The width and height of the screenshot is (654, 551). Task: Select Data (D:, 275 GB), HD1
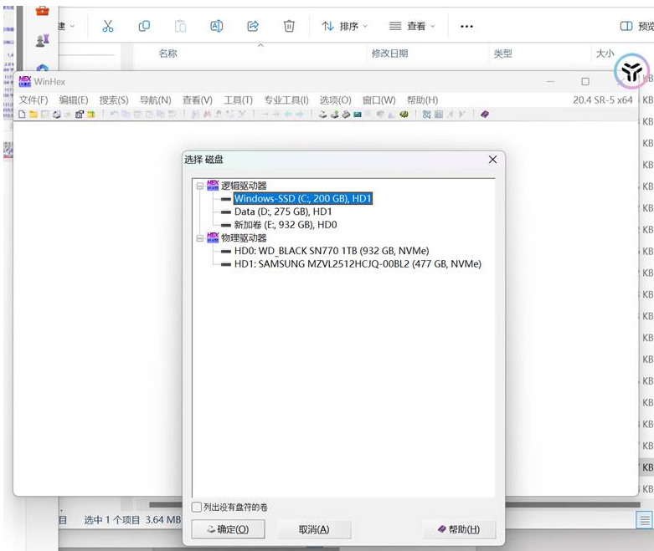click(x=283, y=212)
